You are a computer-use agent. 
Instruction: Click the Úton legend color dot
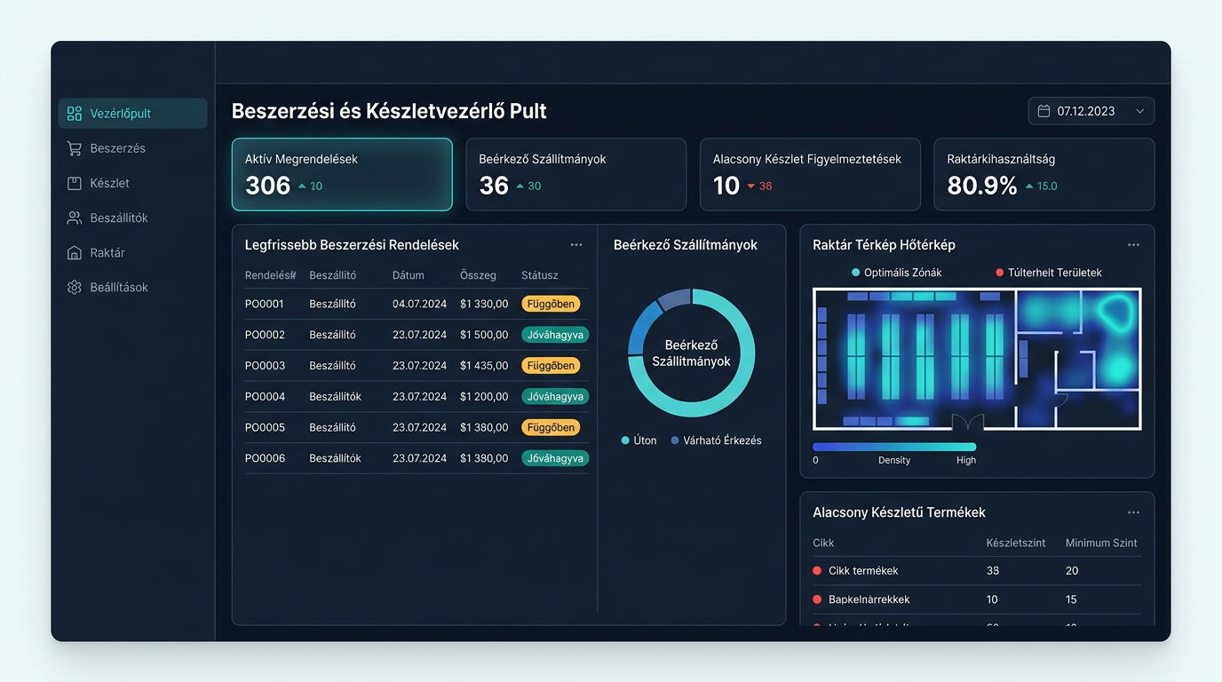625,440
